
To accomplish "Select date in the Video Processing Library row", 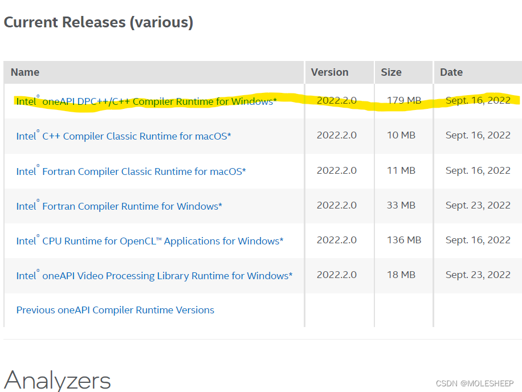I will [478, 275].
